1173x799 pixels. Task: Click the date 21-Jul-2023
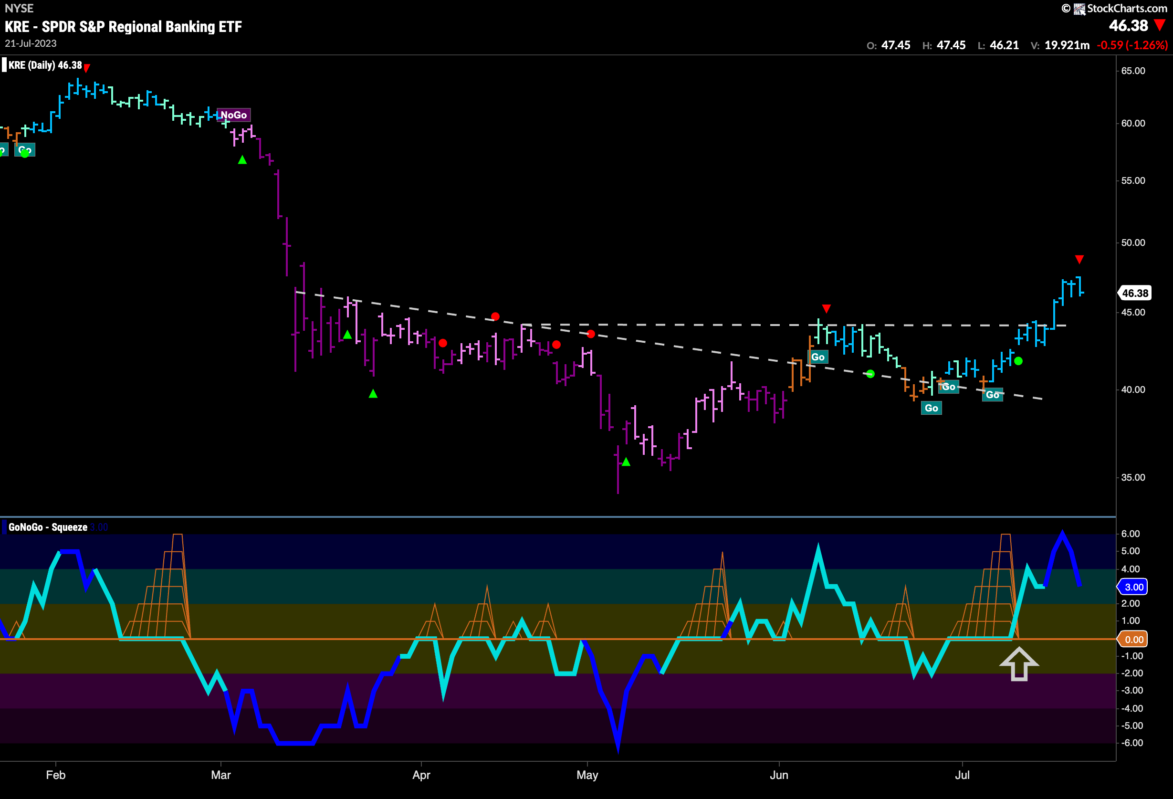pyautogui.click(x=31, y=43)
